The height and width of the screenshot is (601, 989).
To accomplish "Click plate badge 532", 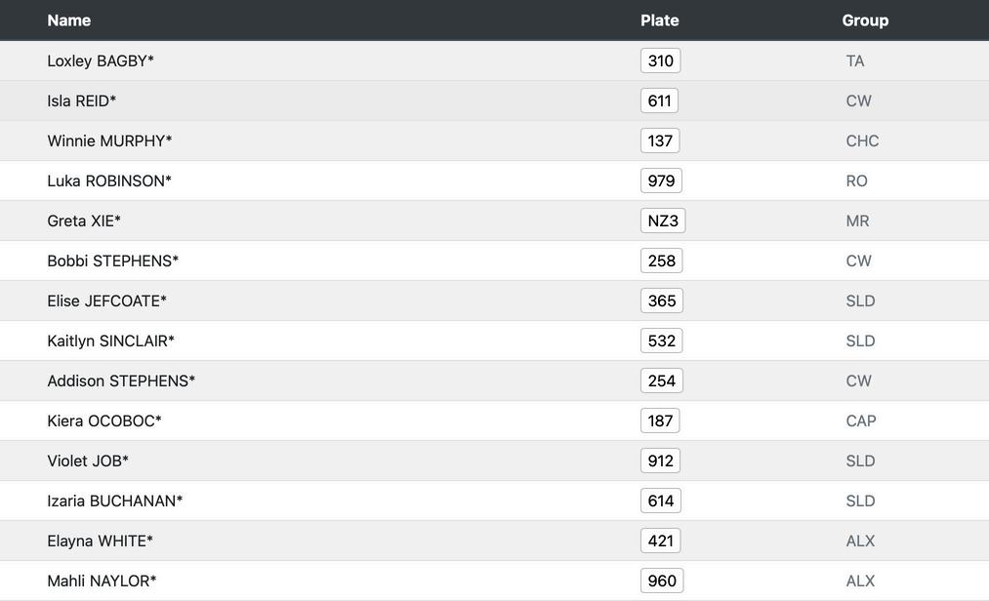I will pyautogui.click(x=662, y=341).
